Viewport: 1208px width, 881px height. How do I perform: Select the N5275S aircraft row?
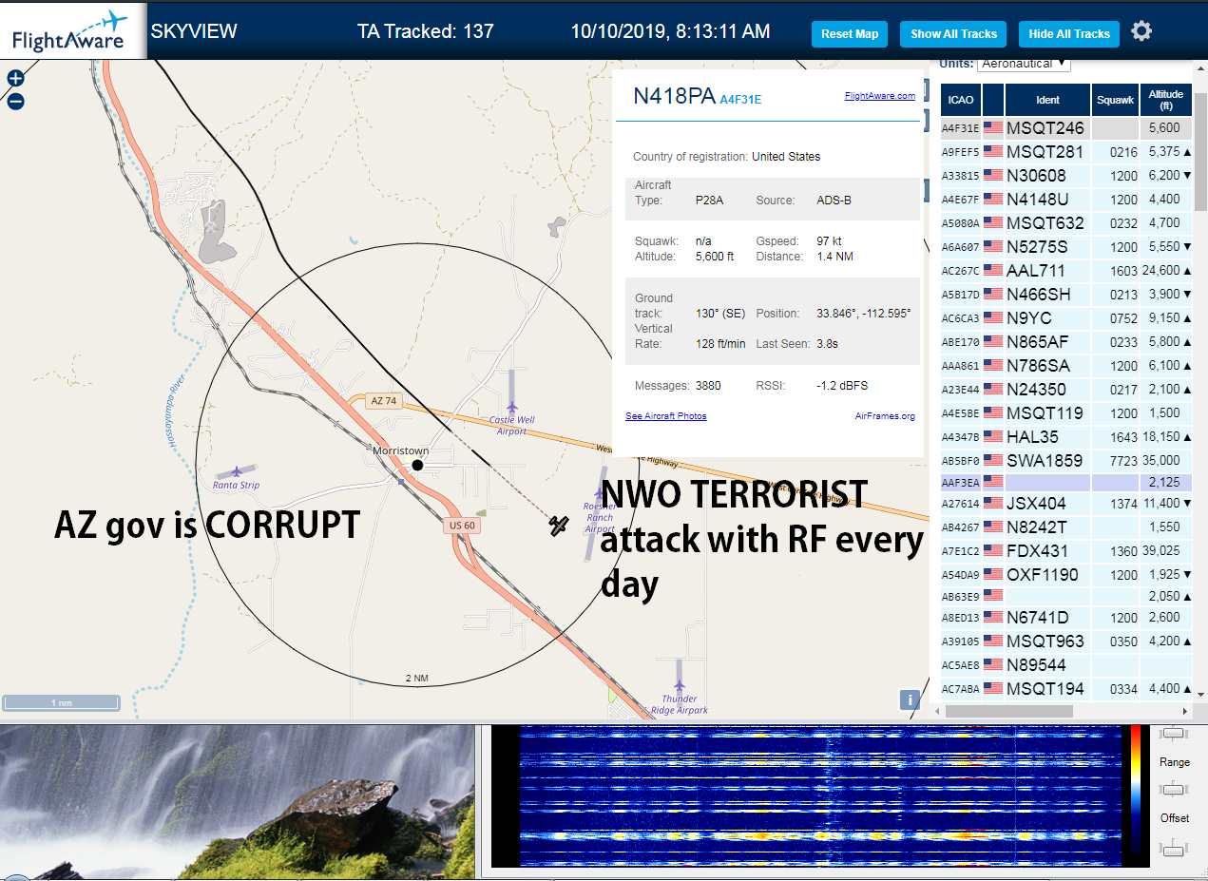click(1066, 247)
